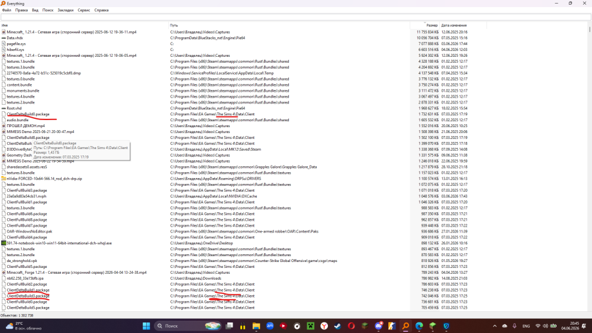Open the notification bell in the tray
The height and width of the screenshot is (333, 592).
(x=584, y=326)
